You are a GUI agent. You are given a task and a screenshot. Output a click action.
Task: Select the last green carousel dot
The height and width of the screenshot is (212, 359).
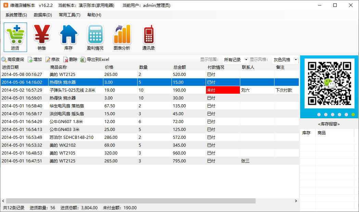click(x=353, y=115)
